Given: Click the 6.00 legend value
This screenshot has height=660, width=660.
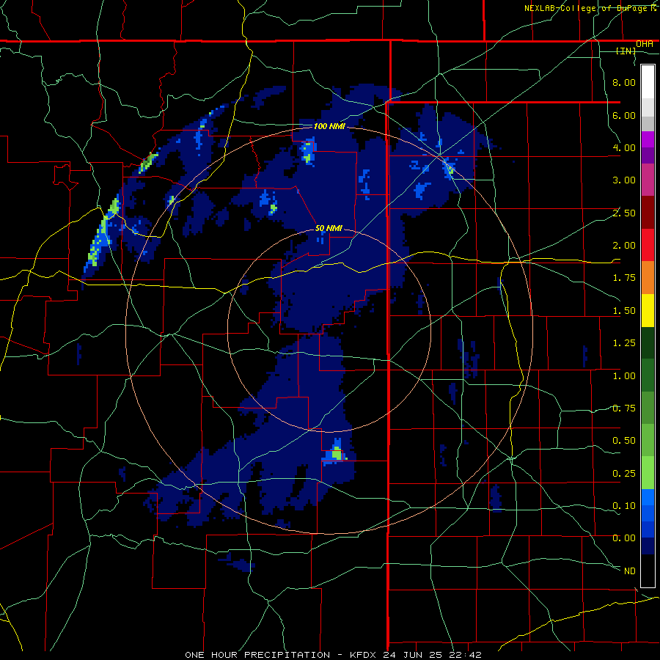Looking at the screenshot, I should click(x=624, y=115).
